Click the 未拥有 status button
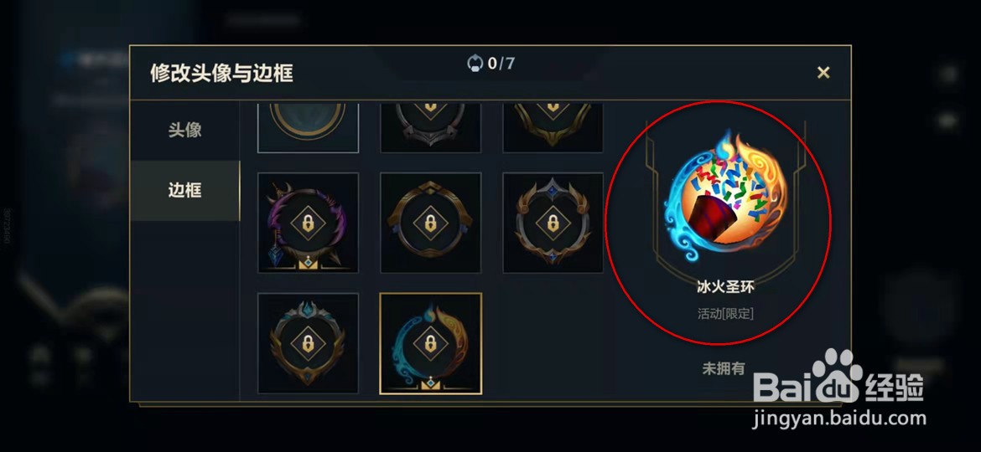 (724, 368)
